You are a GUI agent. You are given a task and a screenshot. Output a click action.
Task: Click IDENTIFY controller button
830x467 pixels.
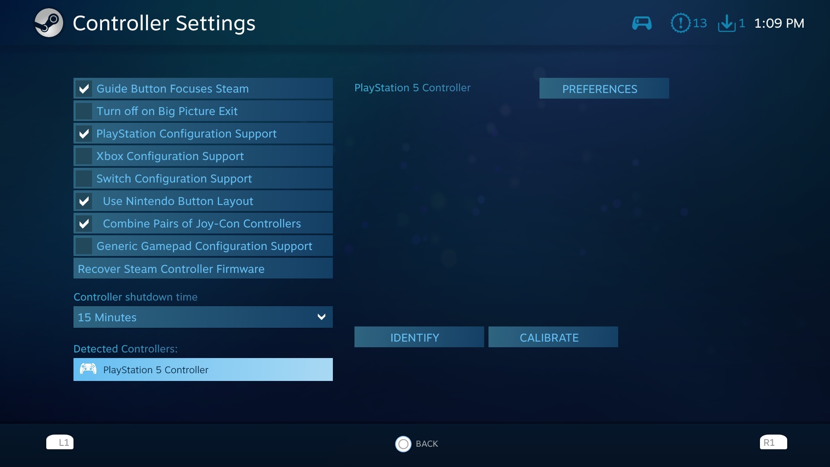[x=415, y=336]
